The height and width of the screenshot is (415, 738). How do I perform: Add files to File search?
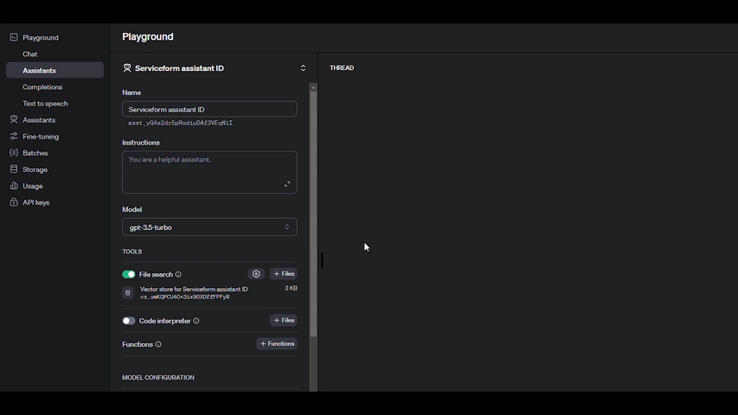coord(283,274)
